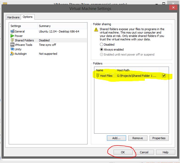This screenshot has width=180, height=163.
Task: Click the Summary column header
Action: click(x=62, y=26)
